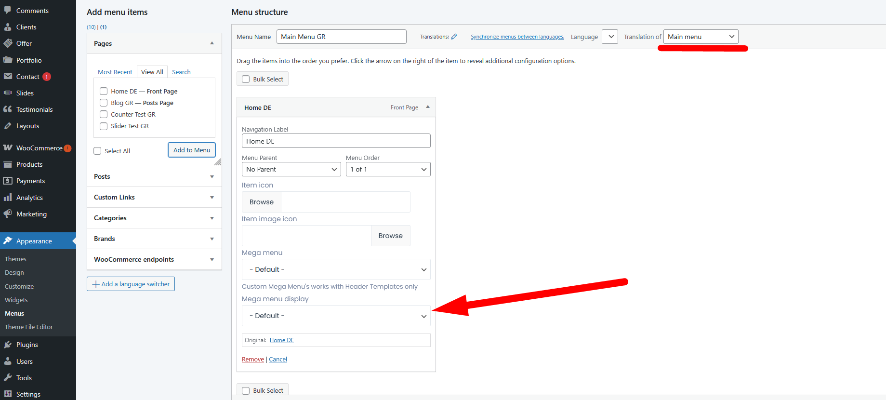Image resolution: width=886 pixels, height=400 pixels.
Task: Open the Search tab in Pages
Action: (x=181, y=72)
